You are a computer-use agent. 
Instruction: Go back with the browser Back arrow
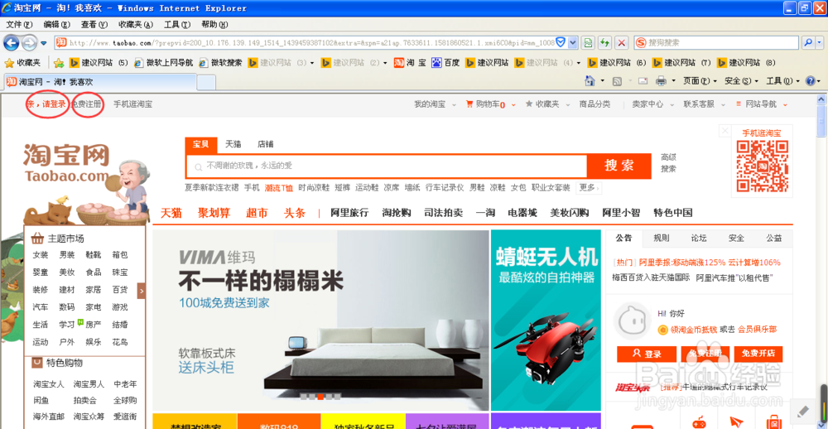point(12,43)
